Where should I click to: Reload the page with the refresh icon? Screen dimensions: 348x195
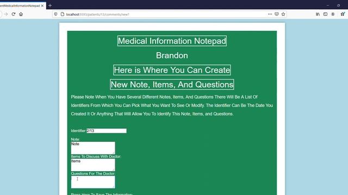[x=13, y=14]
